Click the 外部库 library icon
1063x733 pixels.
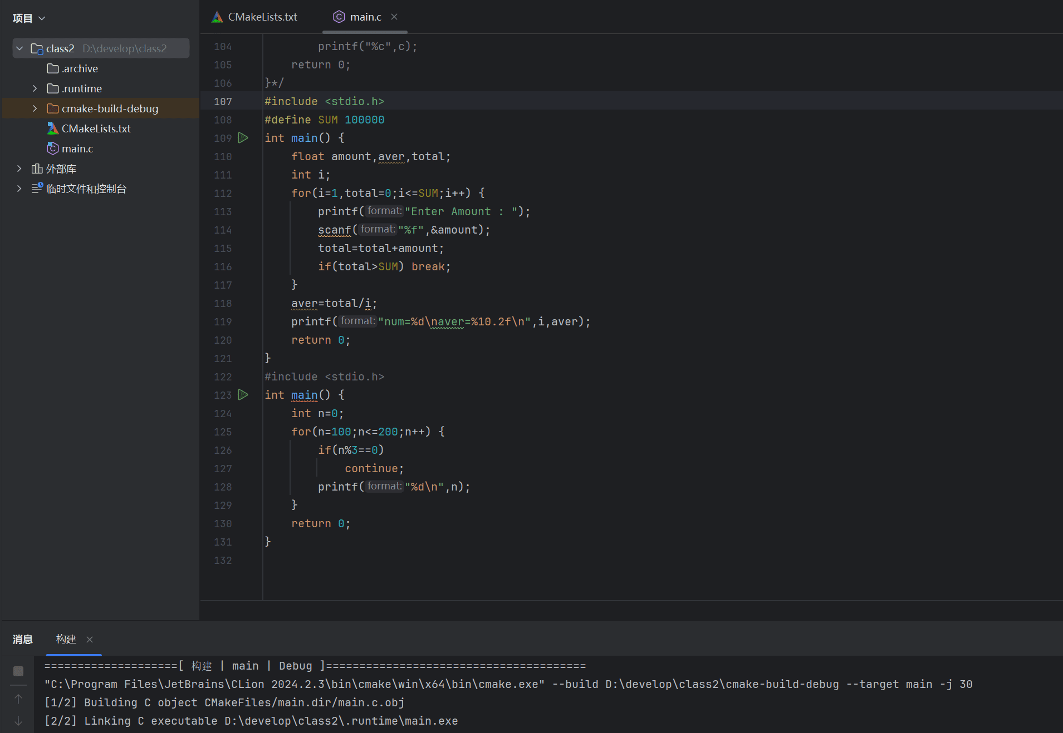click(37, 169)
